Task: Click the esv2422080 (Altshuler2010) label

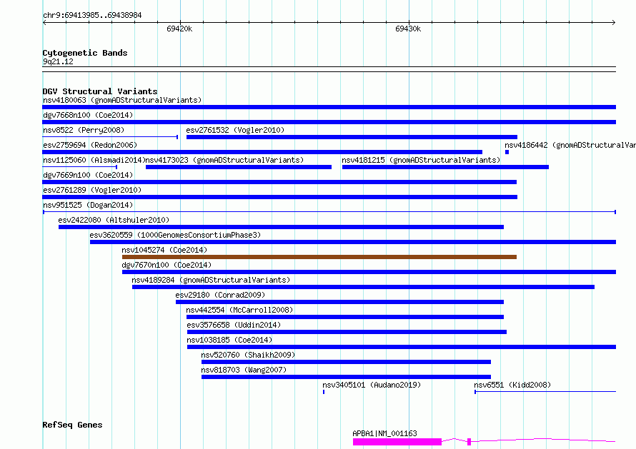Action: (114, 220)
